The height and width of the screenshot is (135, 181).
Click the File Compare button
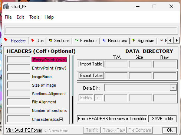tap(140, 130)
